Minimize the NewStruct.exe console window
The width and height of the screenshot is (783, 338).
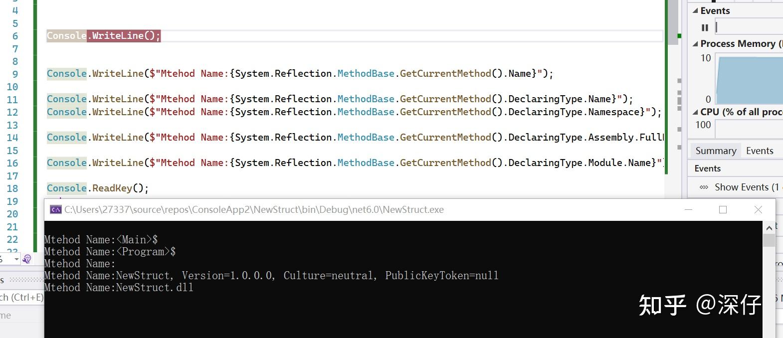pyautogui.click(x=689, y=210)
